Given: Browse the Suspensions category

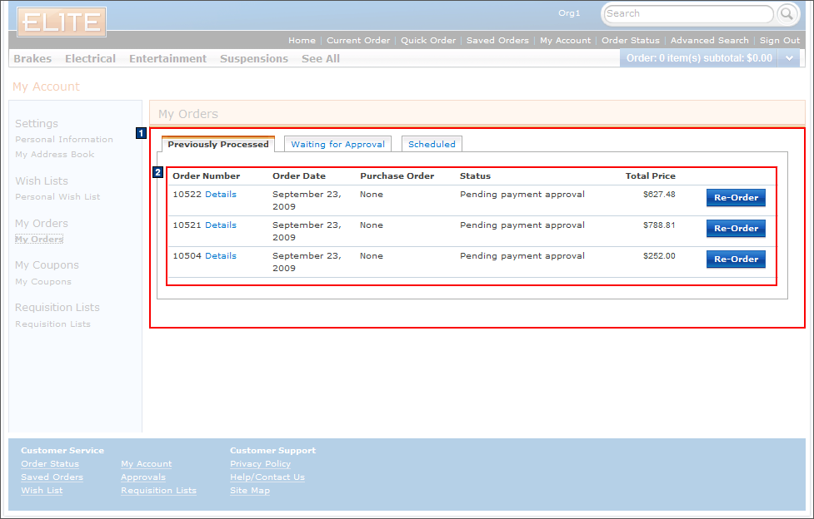Looking at the screenshot, I should [253, 58].
